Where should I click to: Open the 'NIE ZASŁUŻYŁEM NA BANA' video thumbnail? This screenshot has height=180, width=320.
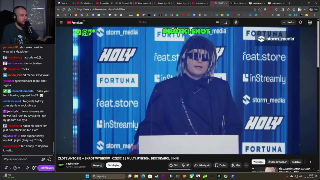point(264,170)
